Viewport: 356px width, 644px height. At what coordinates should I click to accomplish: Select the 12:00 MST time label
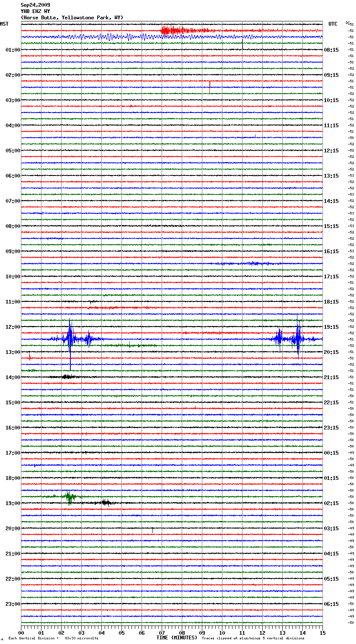coord(13,327)
